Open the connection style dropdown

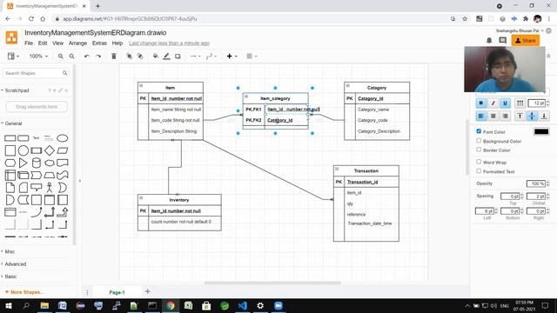click(x=195, y=56)
